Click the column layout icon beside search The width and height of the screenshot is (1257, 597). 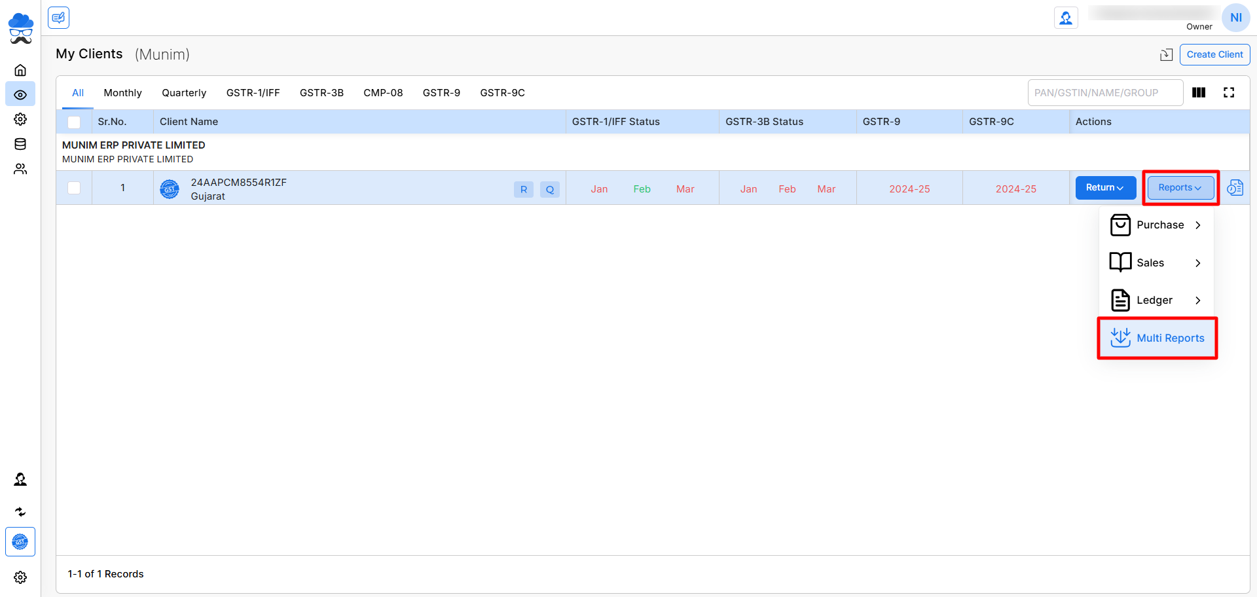coord(1199,93)
